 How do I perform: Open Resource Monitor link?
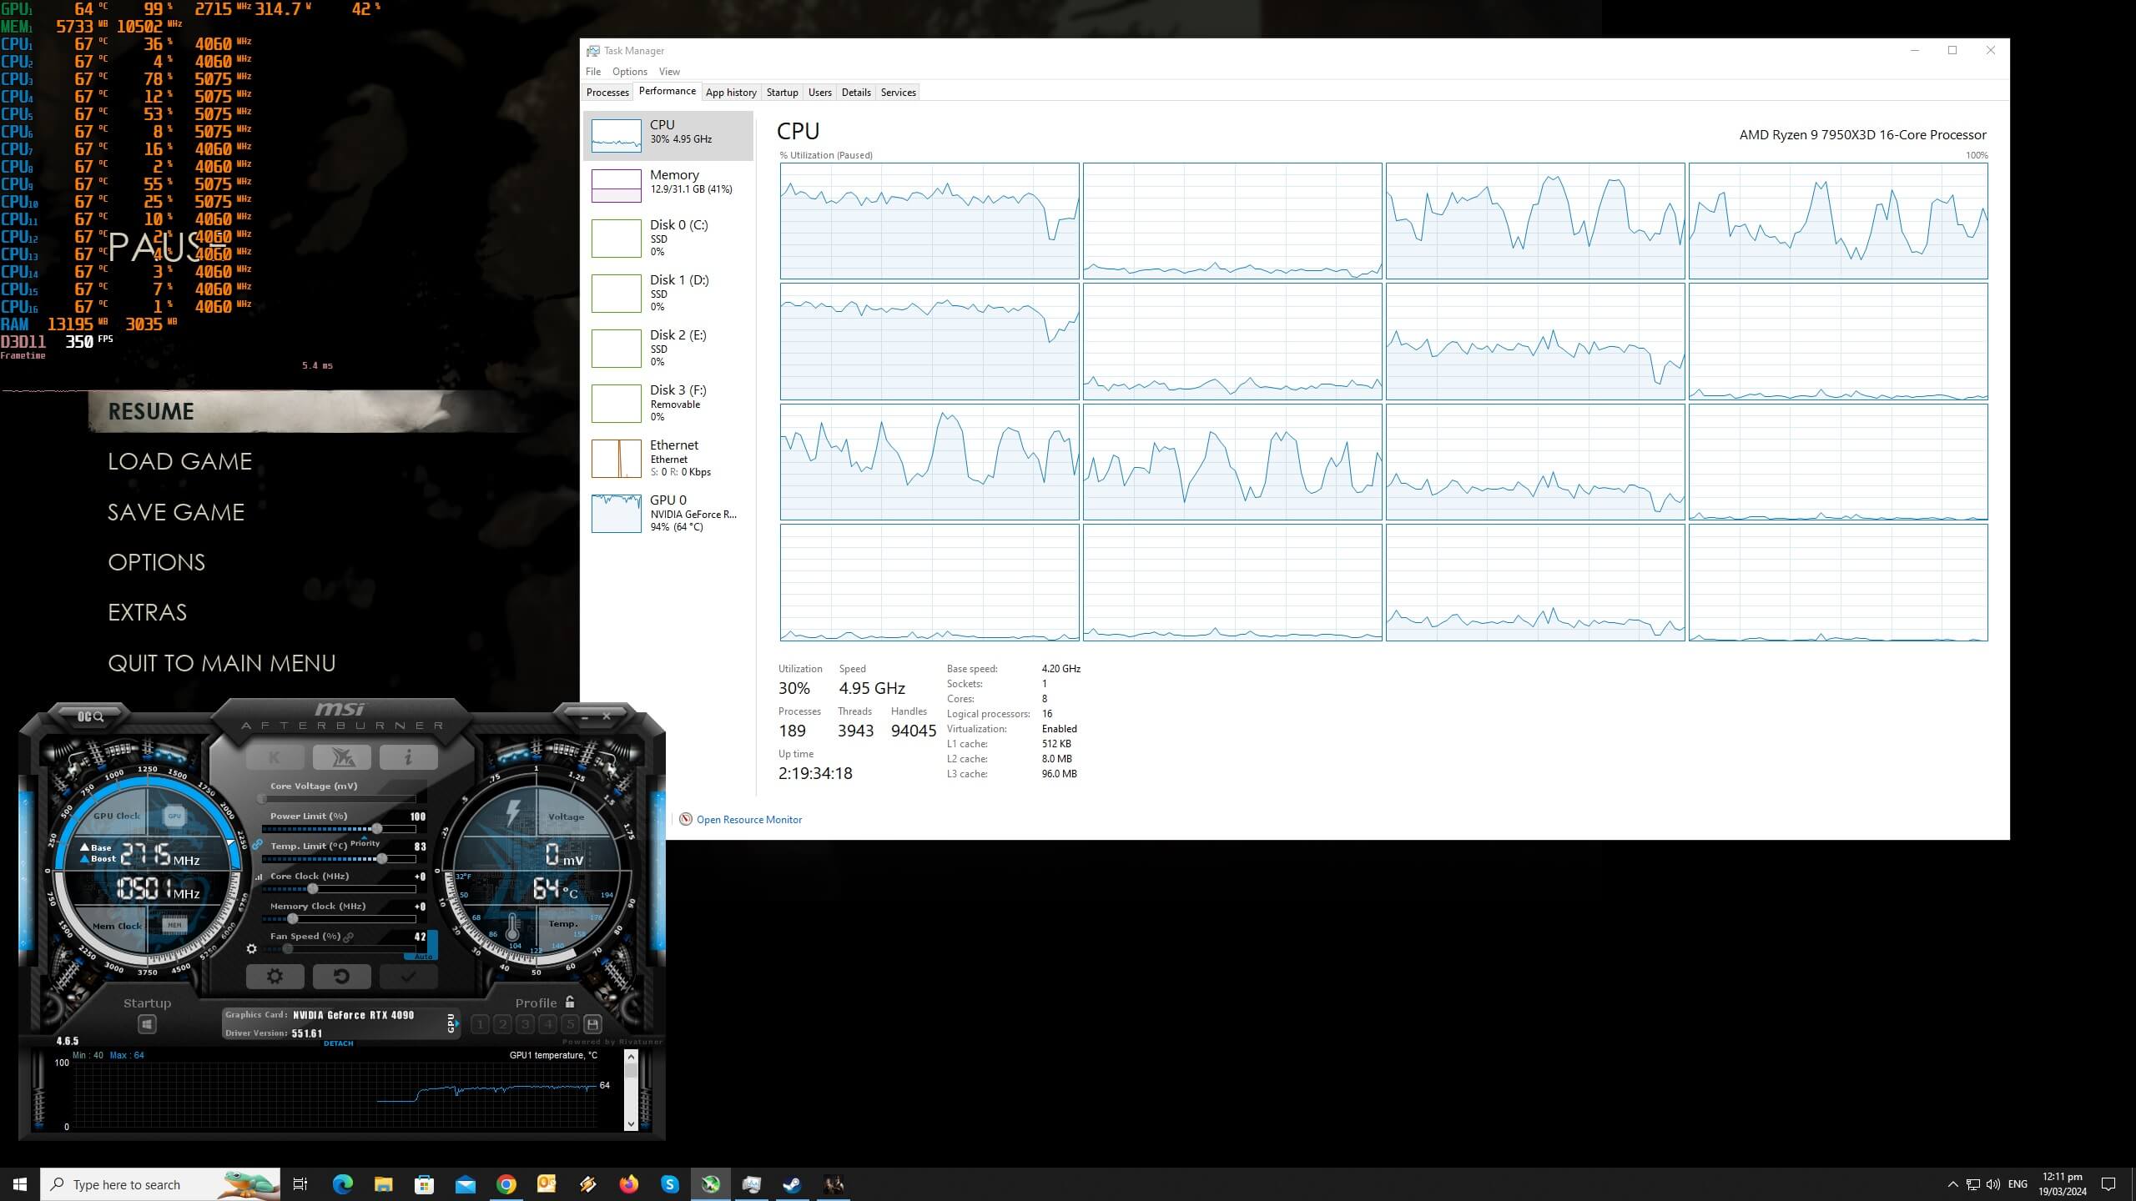tap(748, 820)
